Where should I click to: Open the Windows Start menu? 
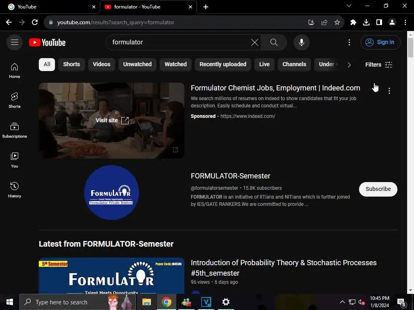(10, 302)
